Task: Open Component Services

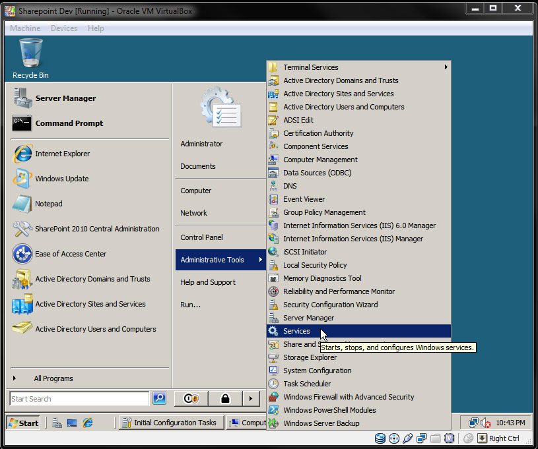Action: 358,146
